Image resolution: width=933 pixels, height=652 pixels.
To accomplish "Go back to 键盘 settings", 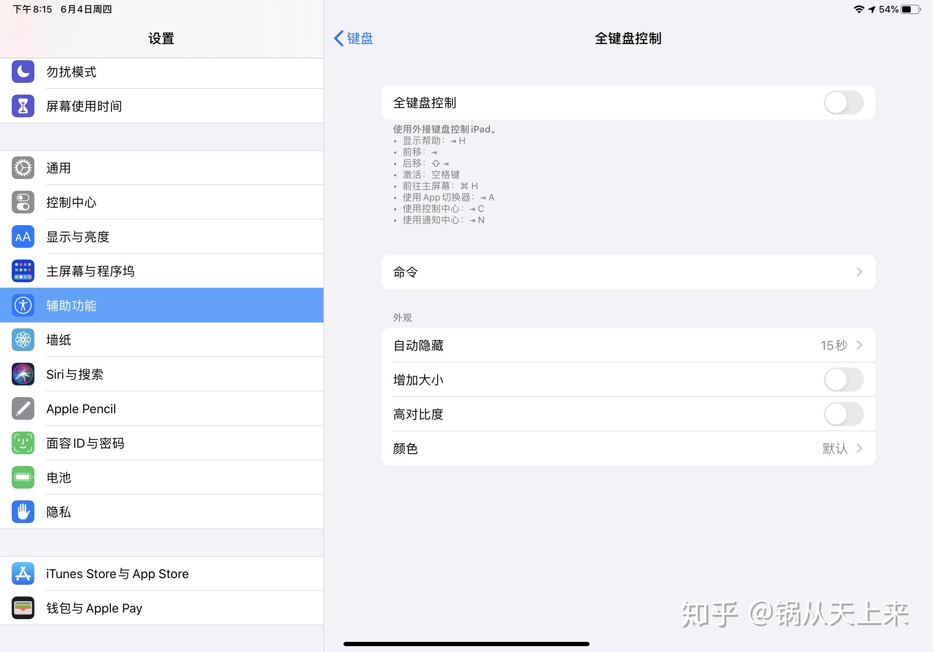I will pos(354,39).
